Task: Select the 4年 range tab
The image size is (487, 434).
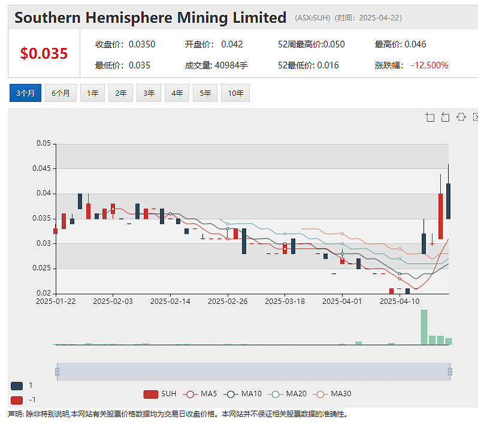Action: tap(177, 93)
